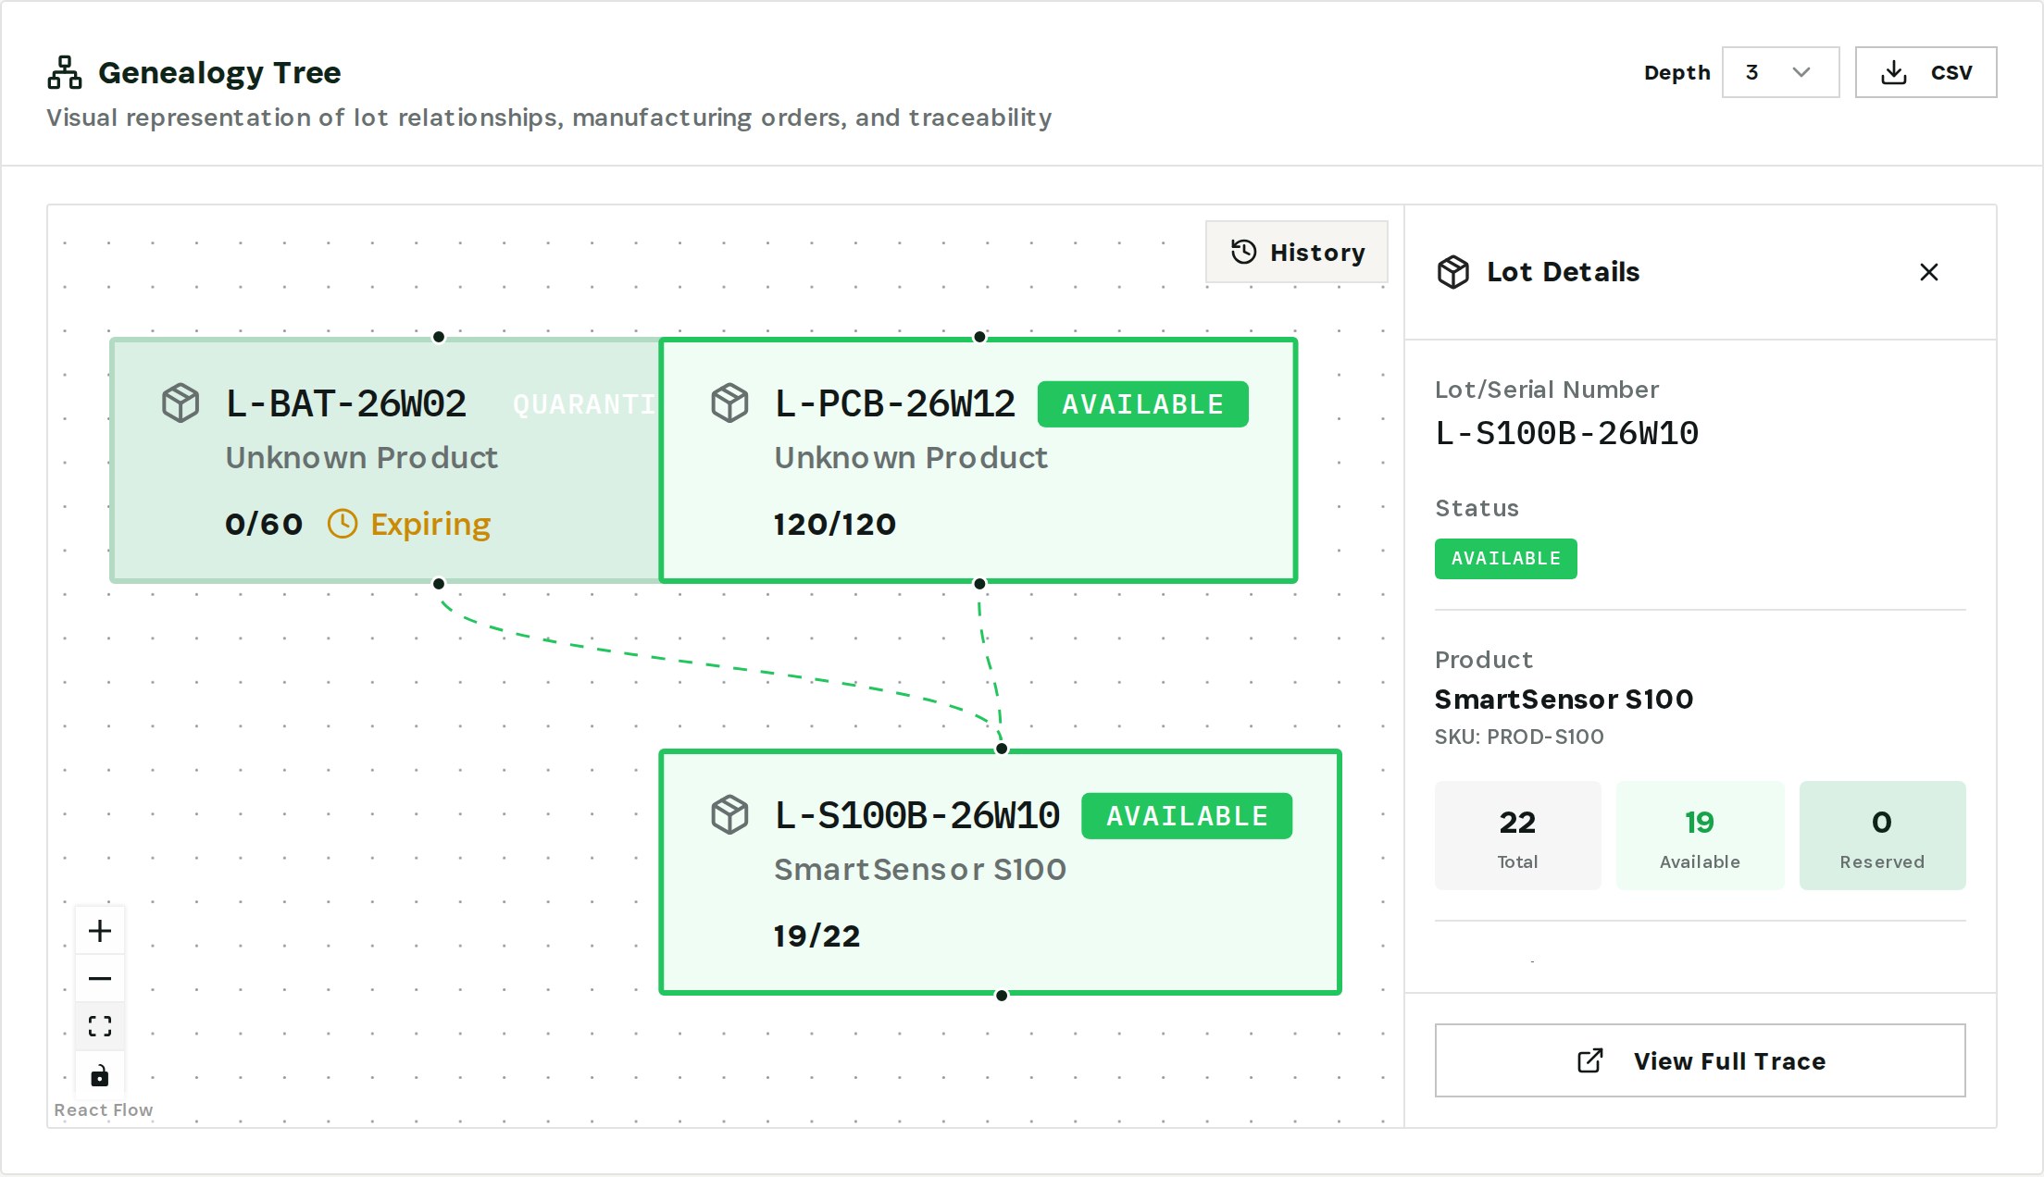The width and height of the screenshot is (2044, 1177).
Task: Click the AVAILABLE badge on L-S100B-26W10 node
Action: coord(1187,816)
